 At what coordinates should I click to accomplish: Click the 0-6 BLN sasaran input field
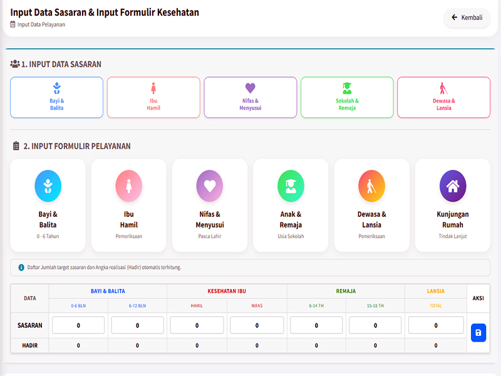click(x=78, y=325)
